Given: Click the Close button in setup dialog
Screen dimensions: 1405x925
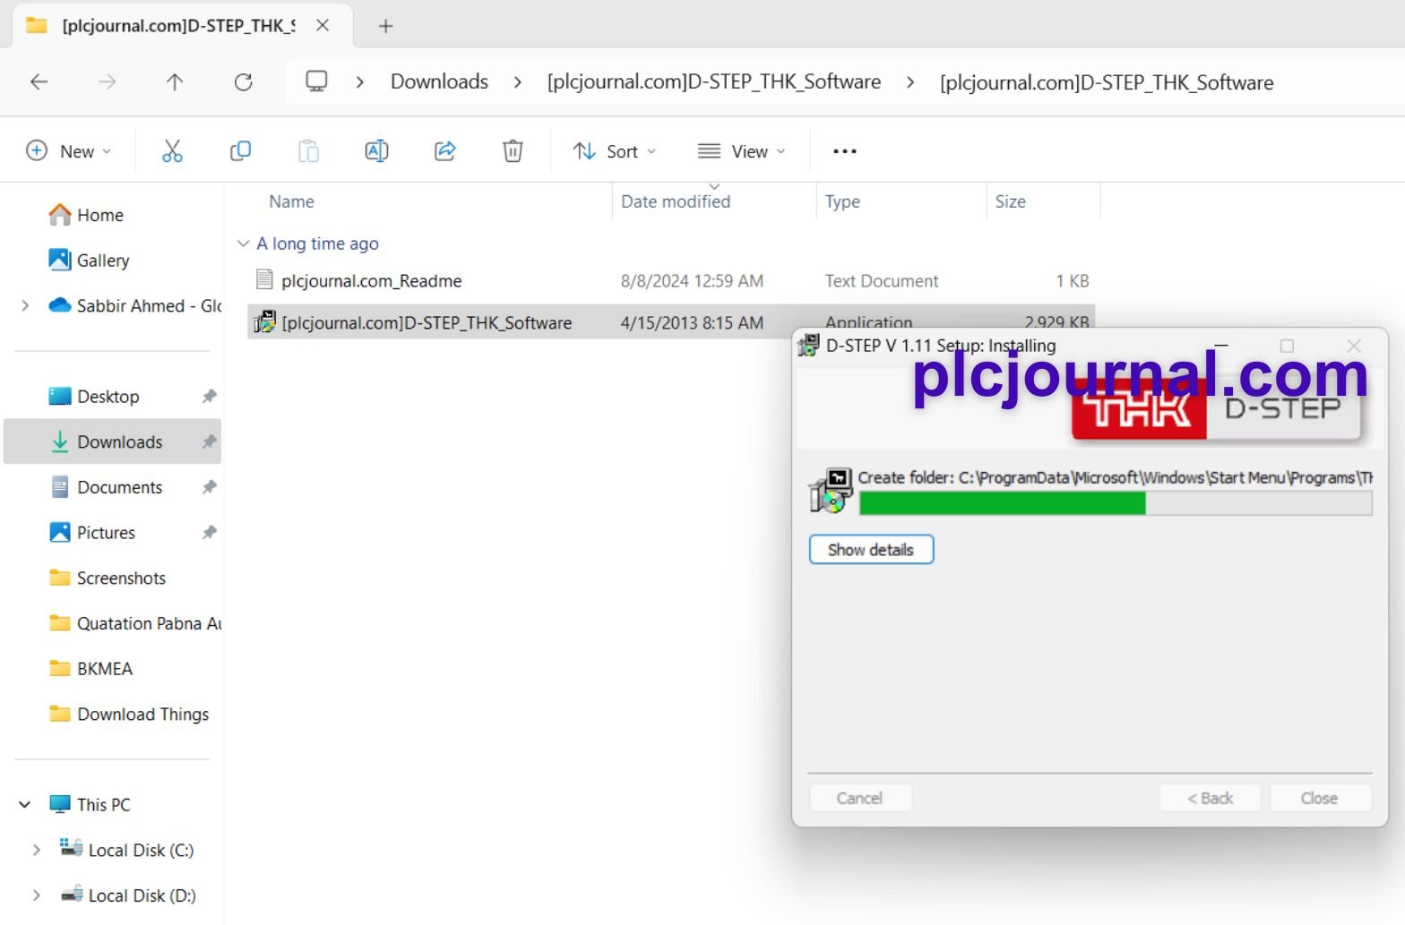Looking at the screenshot, I should [1320, 798].
